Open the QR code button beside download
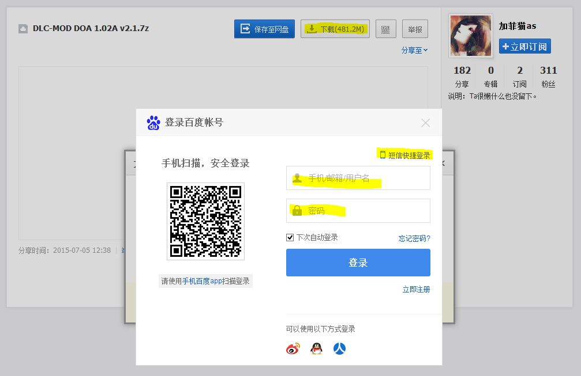The height and width of the screenshot is (376, 581). [386, 29]
